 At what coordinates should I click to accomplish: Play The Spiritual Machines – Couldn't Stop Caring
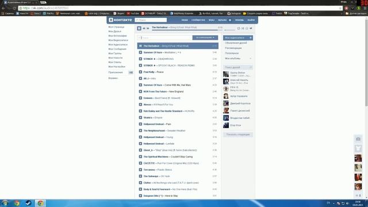[x=140, y=157]
